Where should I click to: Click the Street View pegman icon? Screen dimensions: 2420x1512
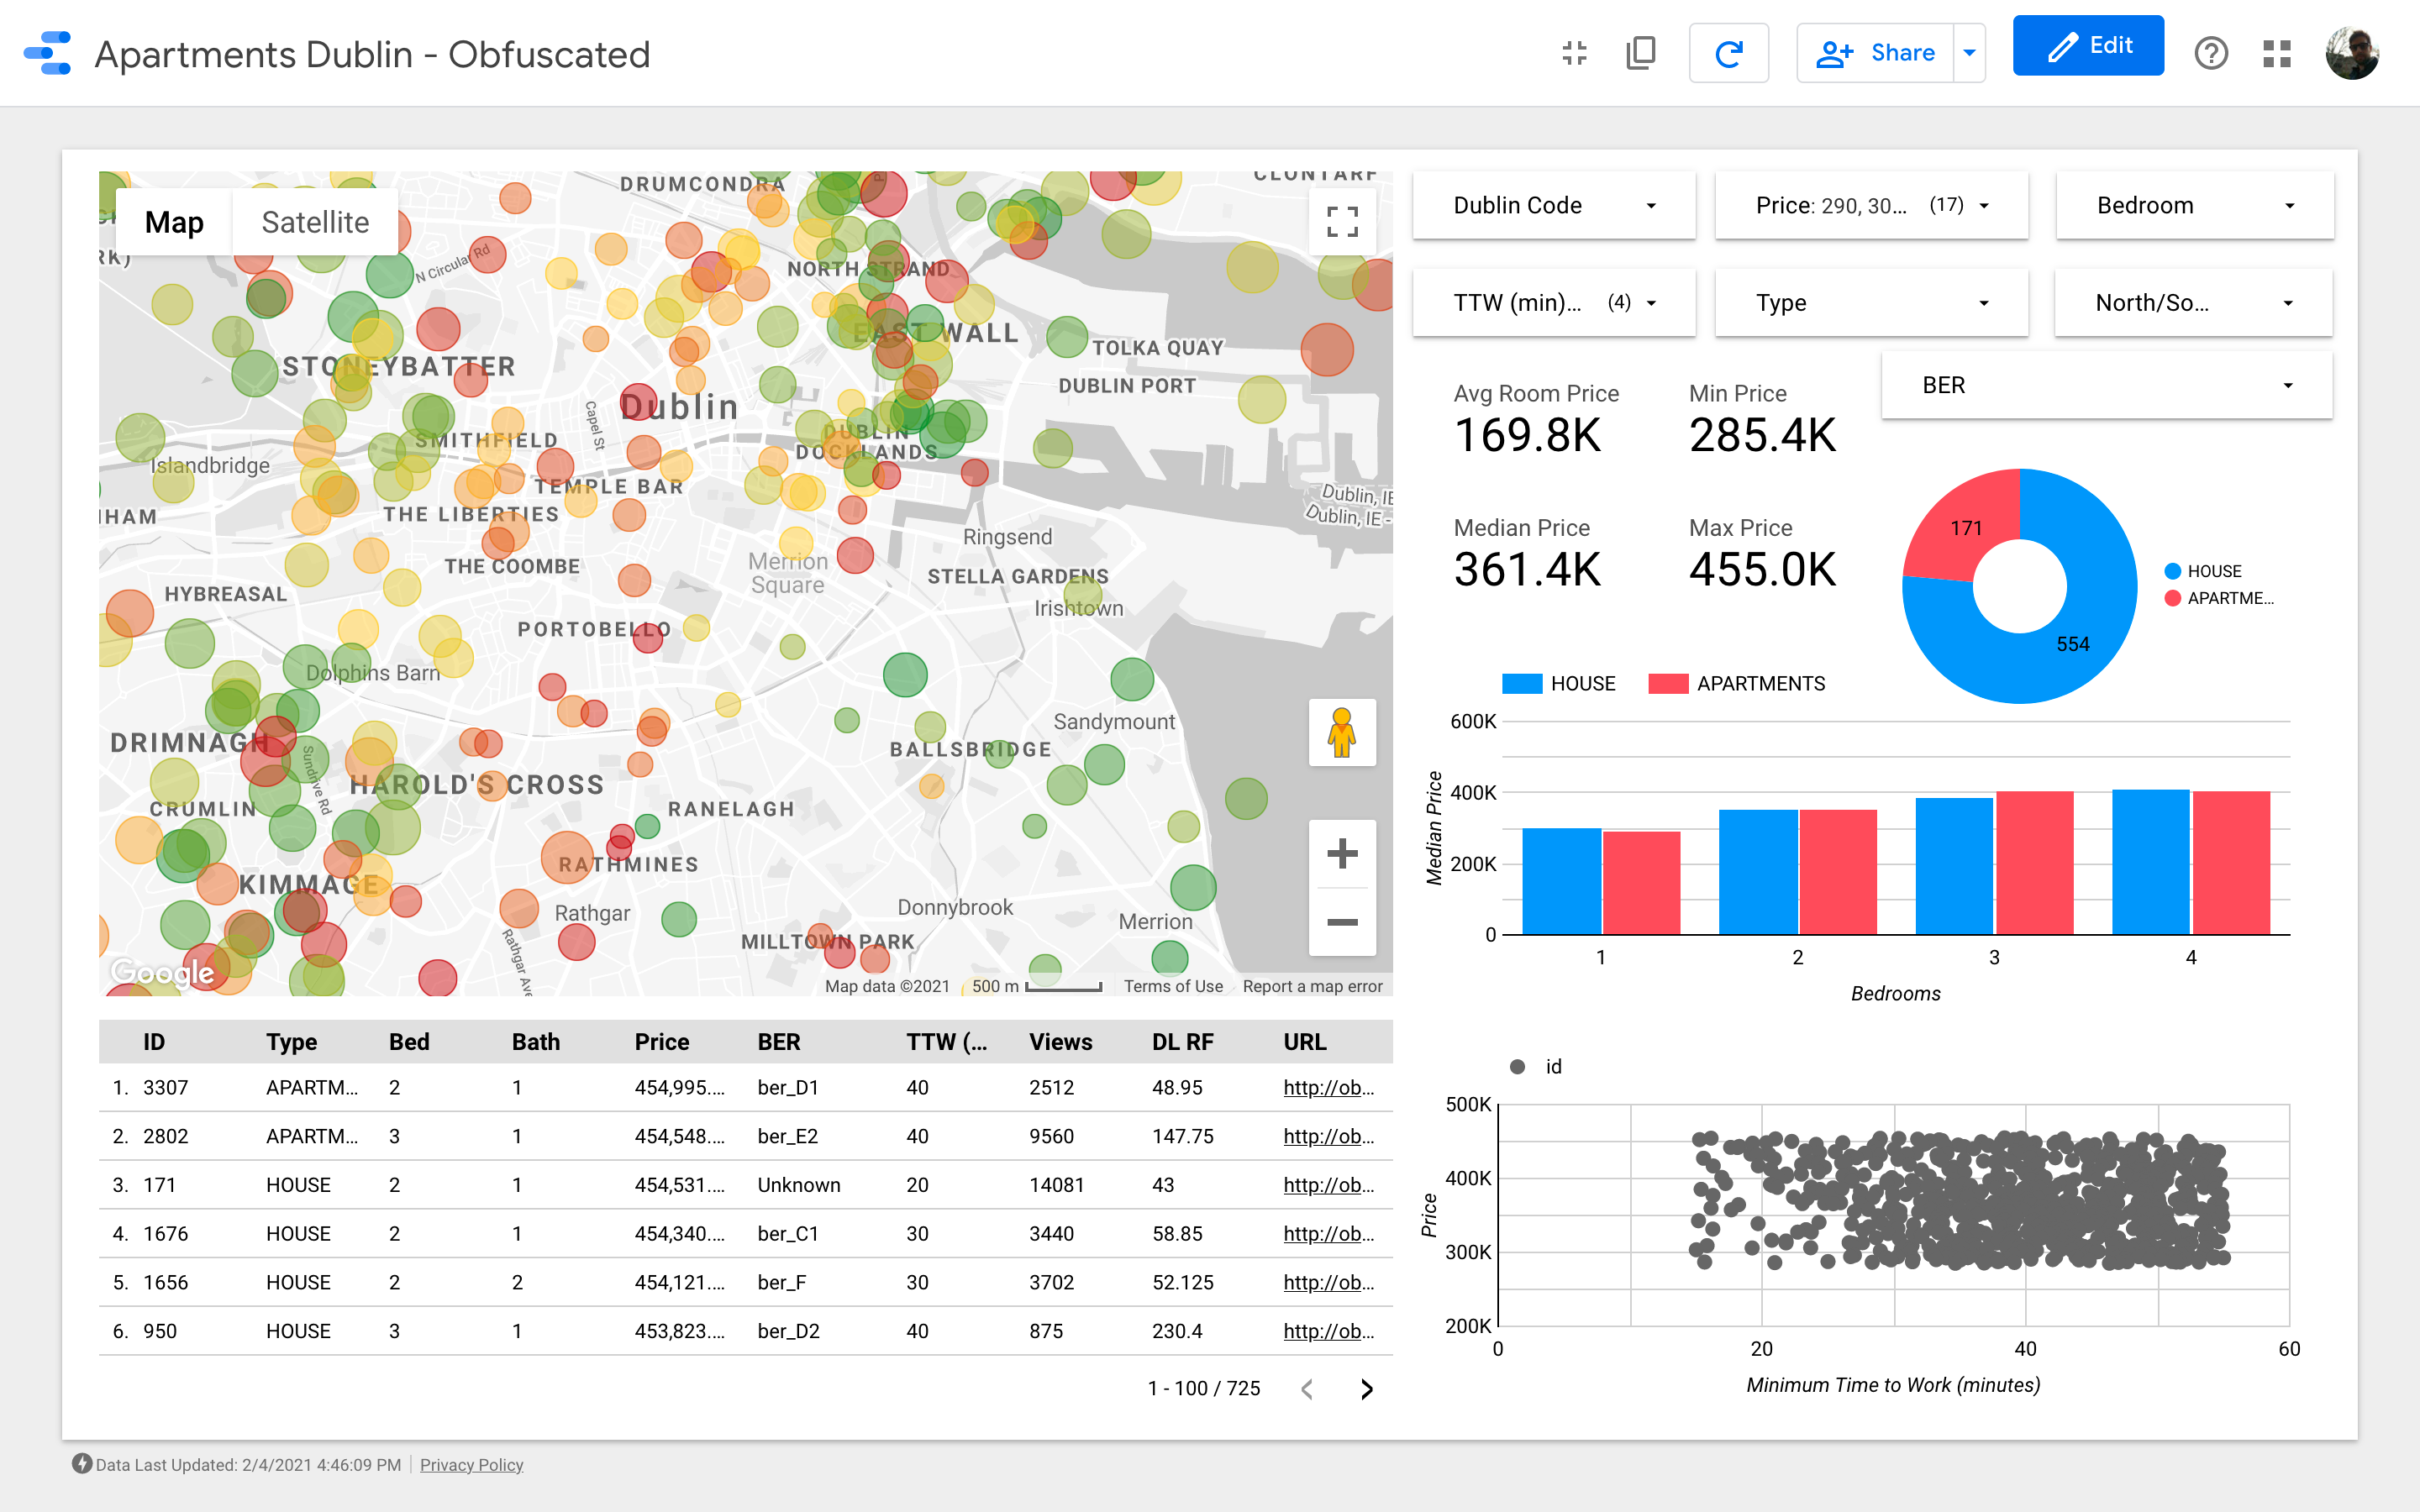coord(1342,733)
